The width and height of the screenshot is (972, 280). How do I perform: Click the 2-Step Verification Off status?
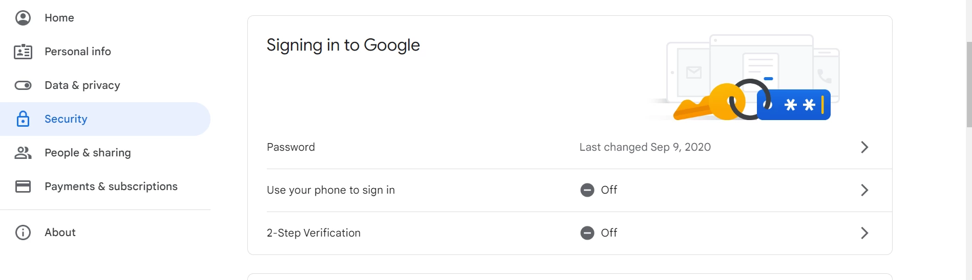599,233
